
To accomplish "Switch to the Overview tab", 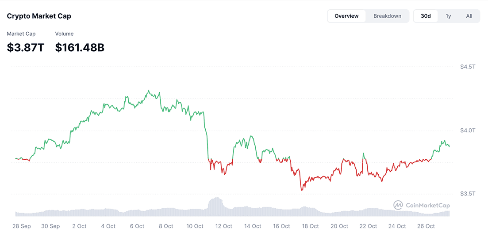I will click(346, 16).
